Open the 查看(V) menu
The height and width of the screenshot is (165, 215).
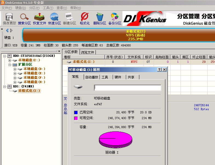click(62, 8)
